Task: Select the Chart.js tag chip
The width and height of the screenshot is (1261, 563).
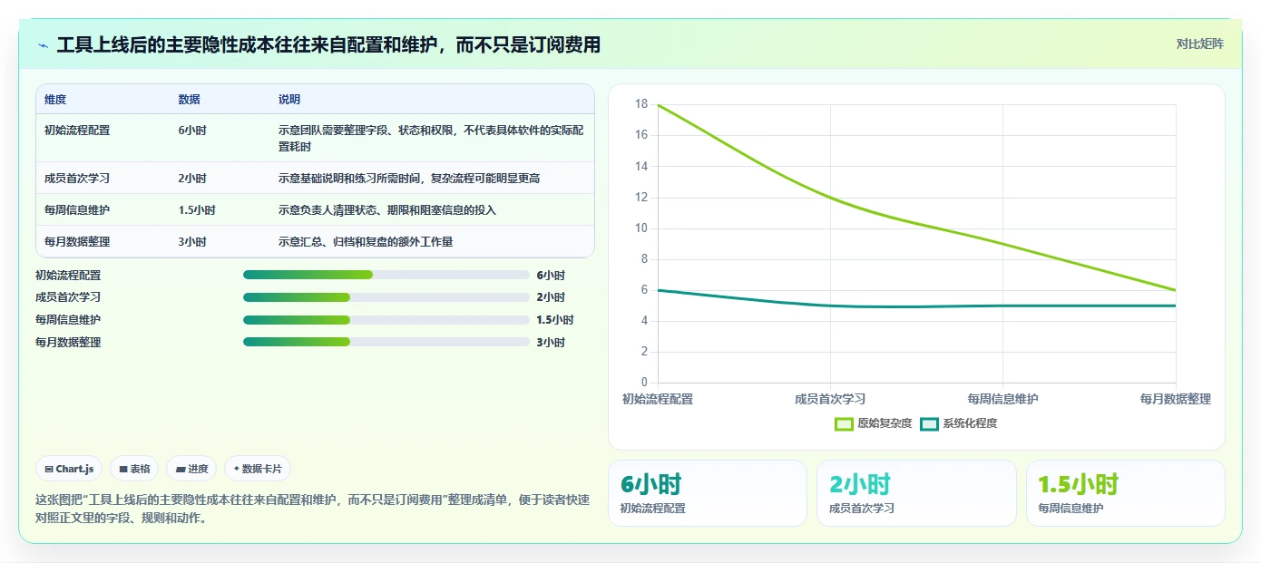Action: point(69,469)
